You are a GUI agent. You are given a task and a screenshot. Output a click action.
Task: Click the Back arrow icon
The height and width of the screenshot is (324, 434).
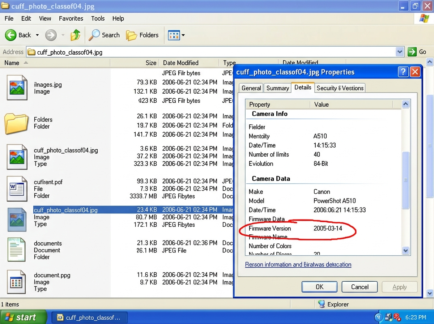[10, 35]
